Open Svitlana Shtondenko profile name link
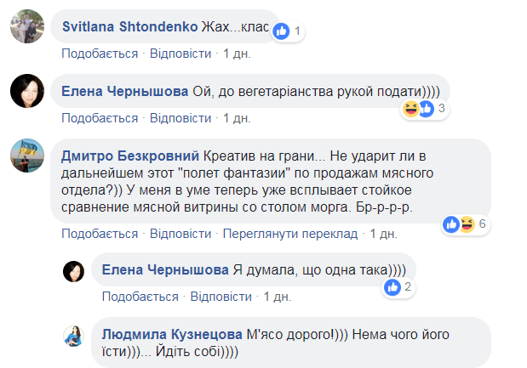 pos(130,28)
